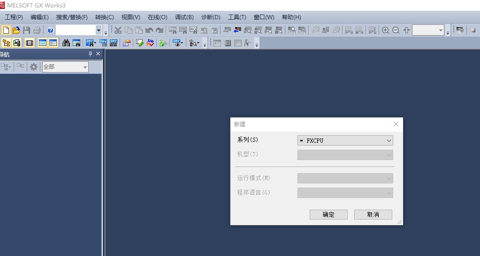Click the gear icon in navigation panel
Image resolution: width=480 pixels, height=256 pixels.
click(34, 67)
